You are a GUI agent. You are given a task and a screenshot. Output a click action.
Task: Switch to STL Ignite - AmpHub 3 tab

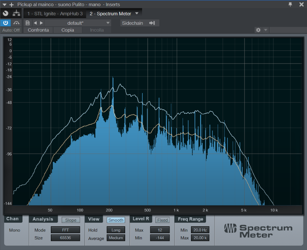coord(55,14)
